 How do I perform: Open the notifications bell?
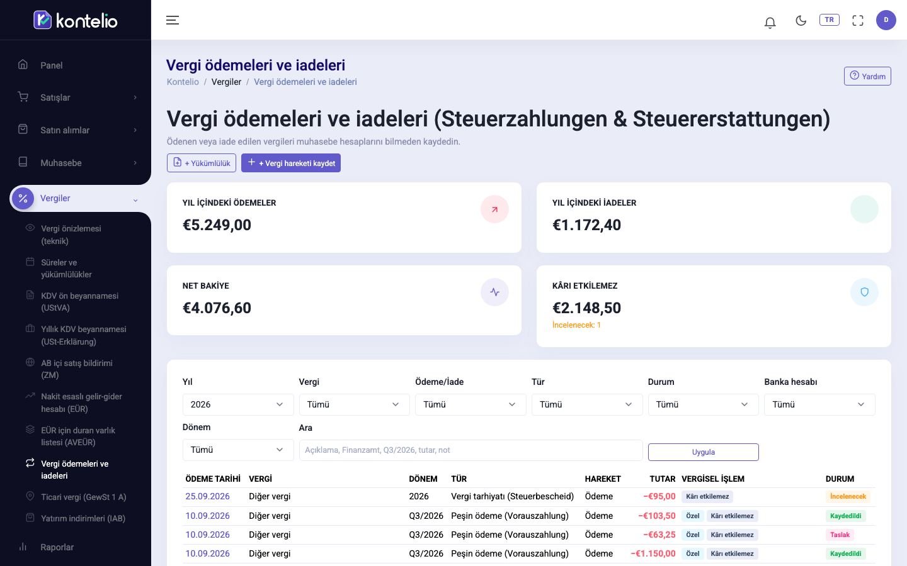[x=770, y=23]
